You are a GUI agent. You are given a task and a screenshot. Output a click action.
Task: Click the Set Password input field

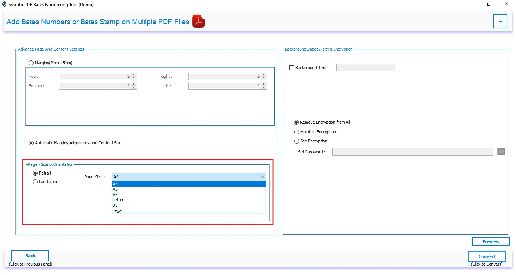[x=413, y=152]
